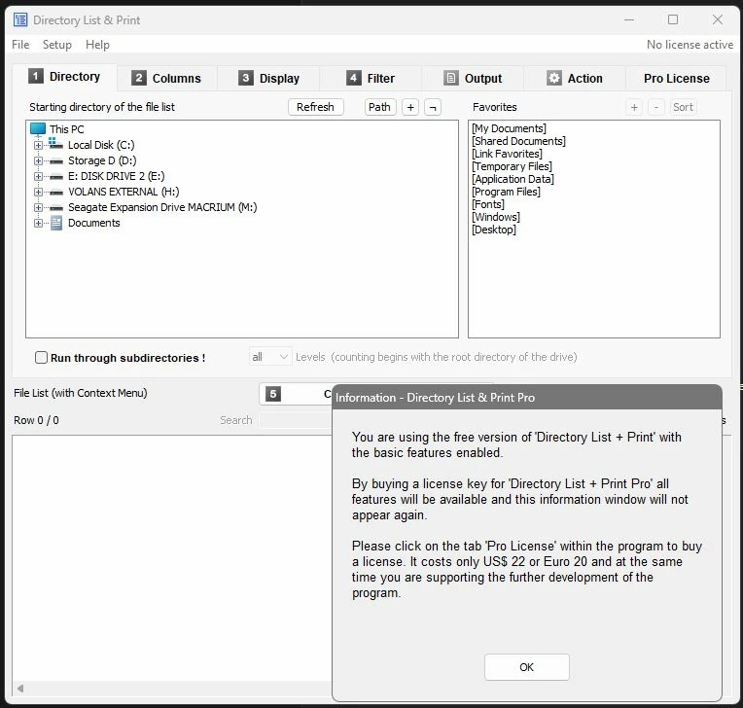Expand the Local Disk (C:) node
Viewport: 743px width, 708px height.
[38, 146]
